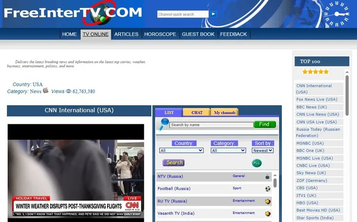Image resolution: width=357 pixels, height=222 pixels.
Task: Click the channel list scrollbar up arrow
Action: coord(275,175)
